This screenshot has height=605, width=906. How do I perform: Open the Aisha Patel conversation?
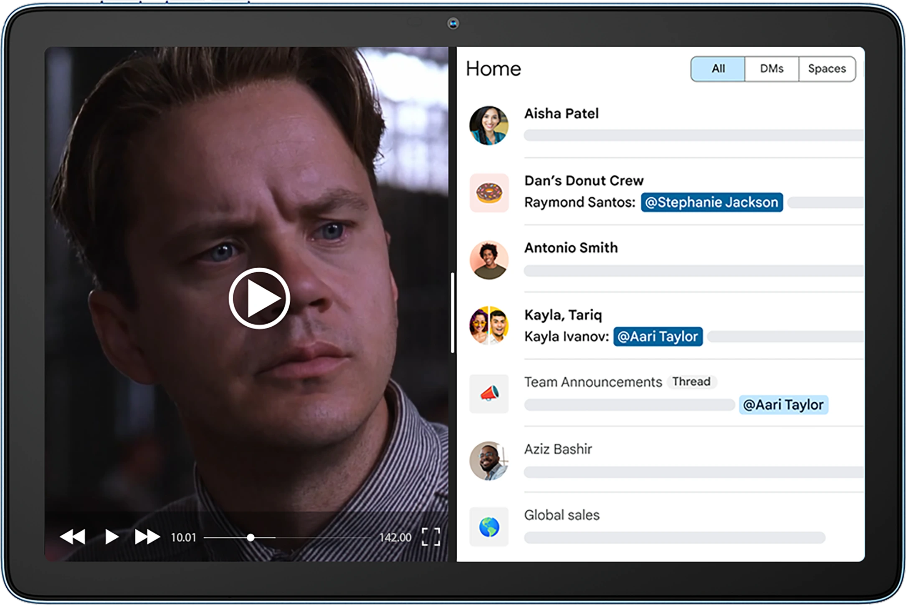tap(666, 125)
